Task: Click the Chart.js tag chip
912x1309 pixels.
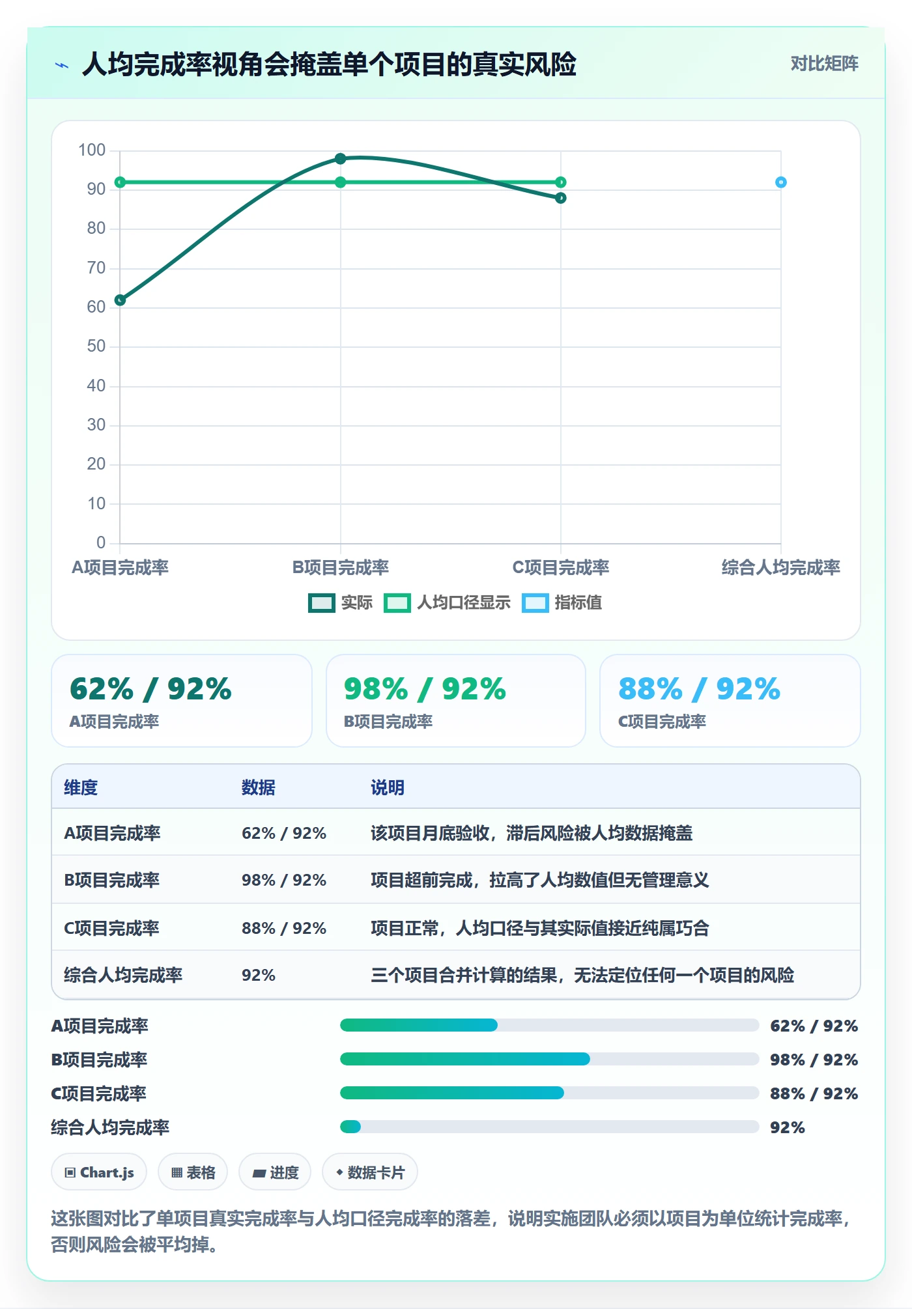Action: pyautogui.click(x=99, y=1172)
